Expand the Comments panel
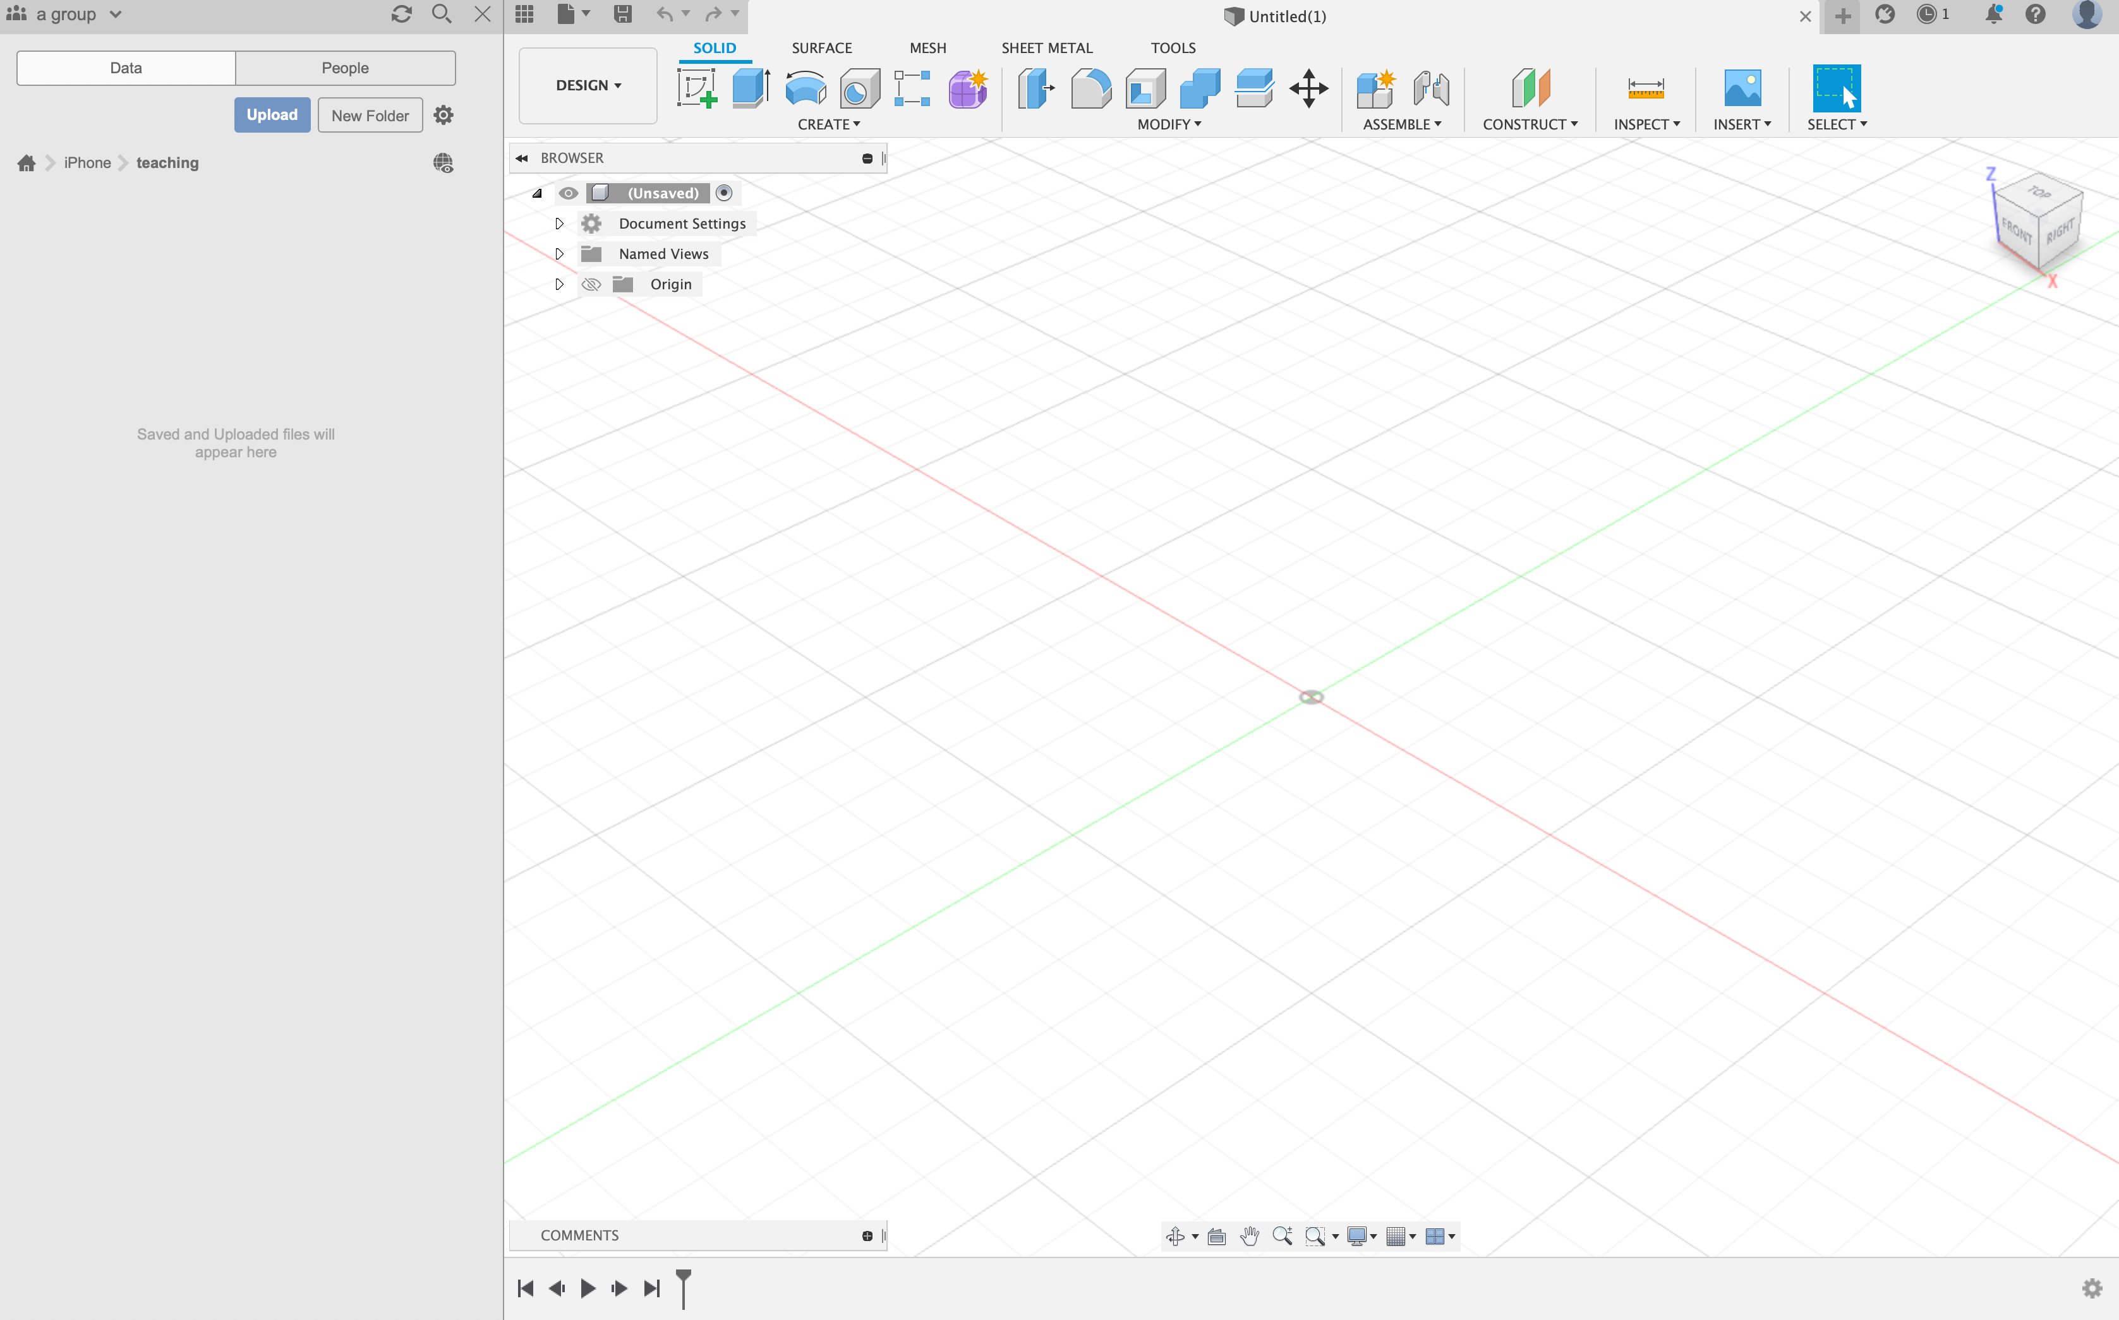2119x1320 pixels. tap(867, 1235)
